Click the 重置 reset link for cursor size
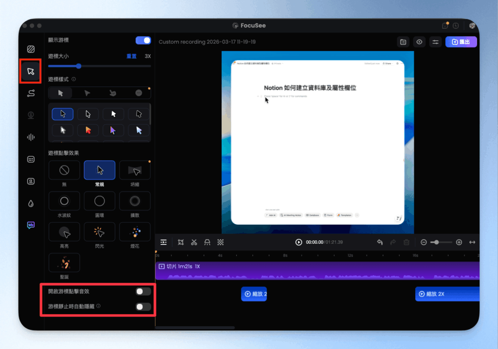Viewport: 498px width, 349px height. [x=131, y=56]
